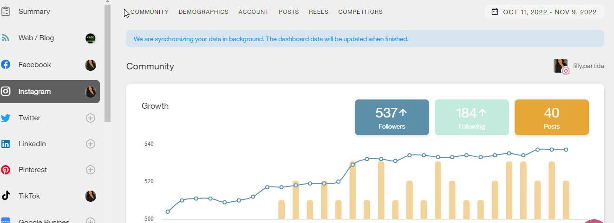Click the Summary clipboard icon
The width and height of the screenshot is (614, 223).
6,12
